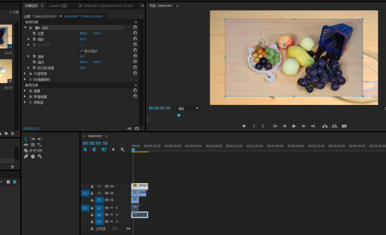Select the Pen tool
The width and height of the screenshot is (386, 235).
click(26, 156)
